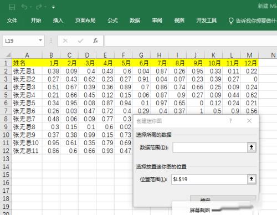Image resolution: width=277 pixels, height=215 pixels.
Task: Click collapse-dialog arrow beside 数据范围 field
Action: click(252, 147)
